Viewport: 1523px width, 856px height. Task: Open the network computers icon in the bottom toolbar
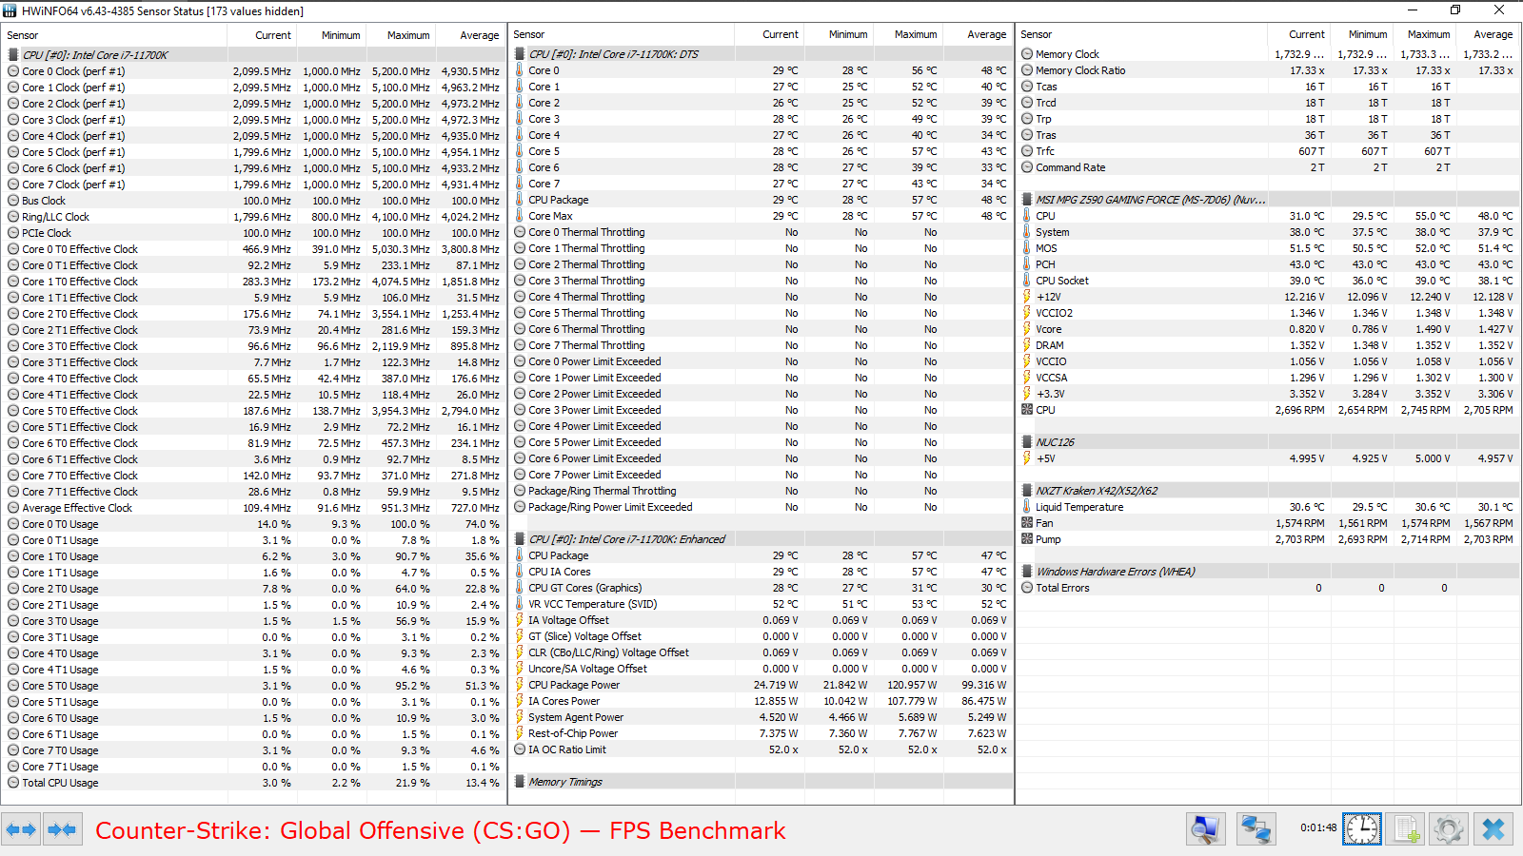pos(1256,829)
